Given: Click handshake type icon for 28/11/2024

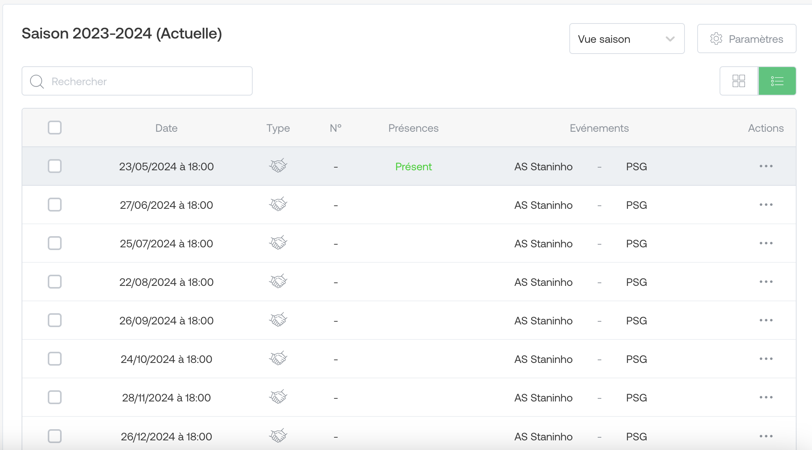Looking at the screenshot, I should point(278,397).
